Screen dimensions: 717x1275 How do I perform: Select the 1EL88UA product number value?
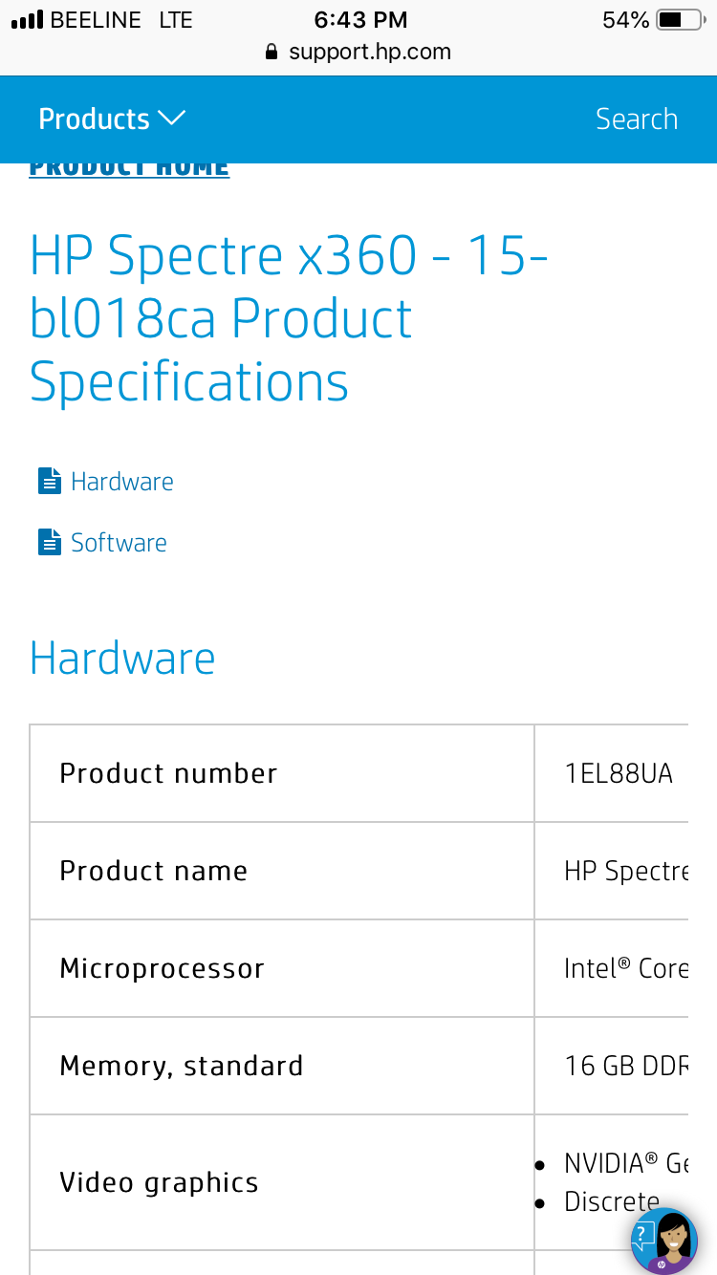[x=619, y=773]
